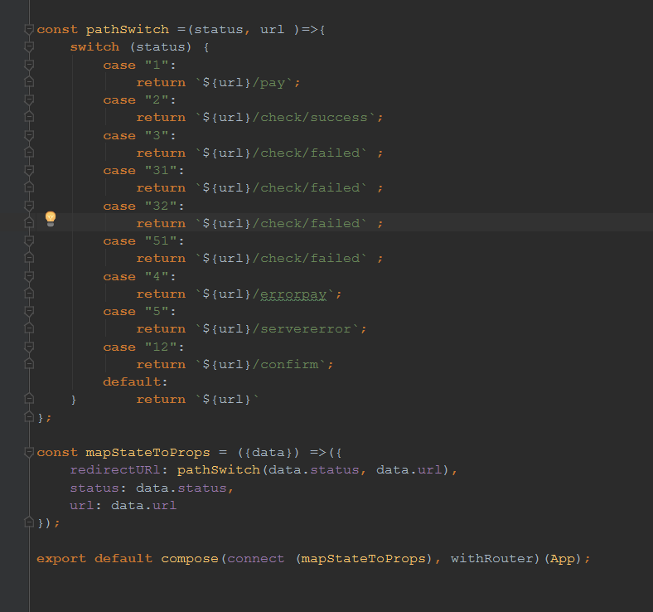
Task: Collapse the switch (status) block fold marker
Action: click(29, 47)
